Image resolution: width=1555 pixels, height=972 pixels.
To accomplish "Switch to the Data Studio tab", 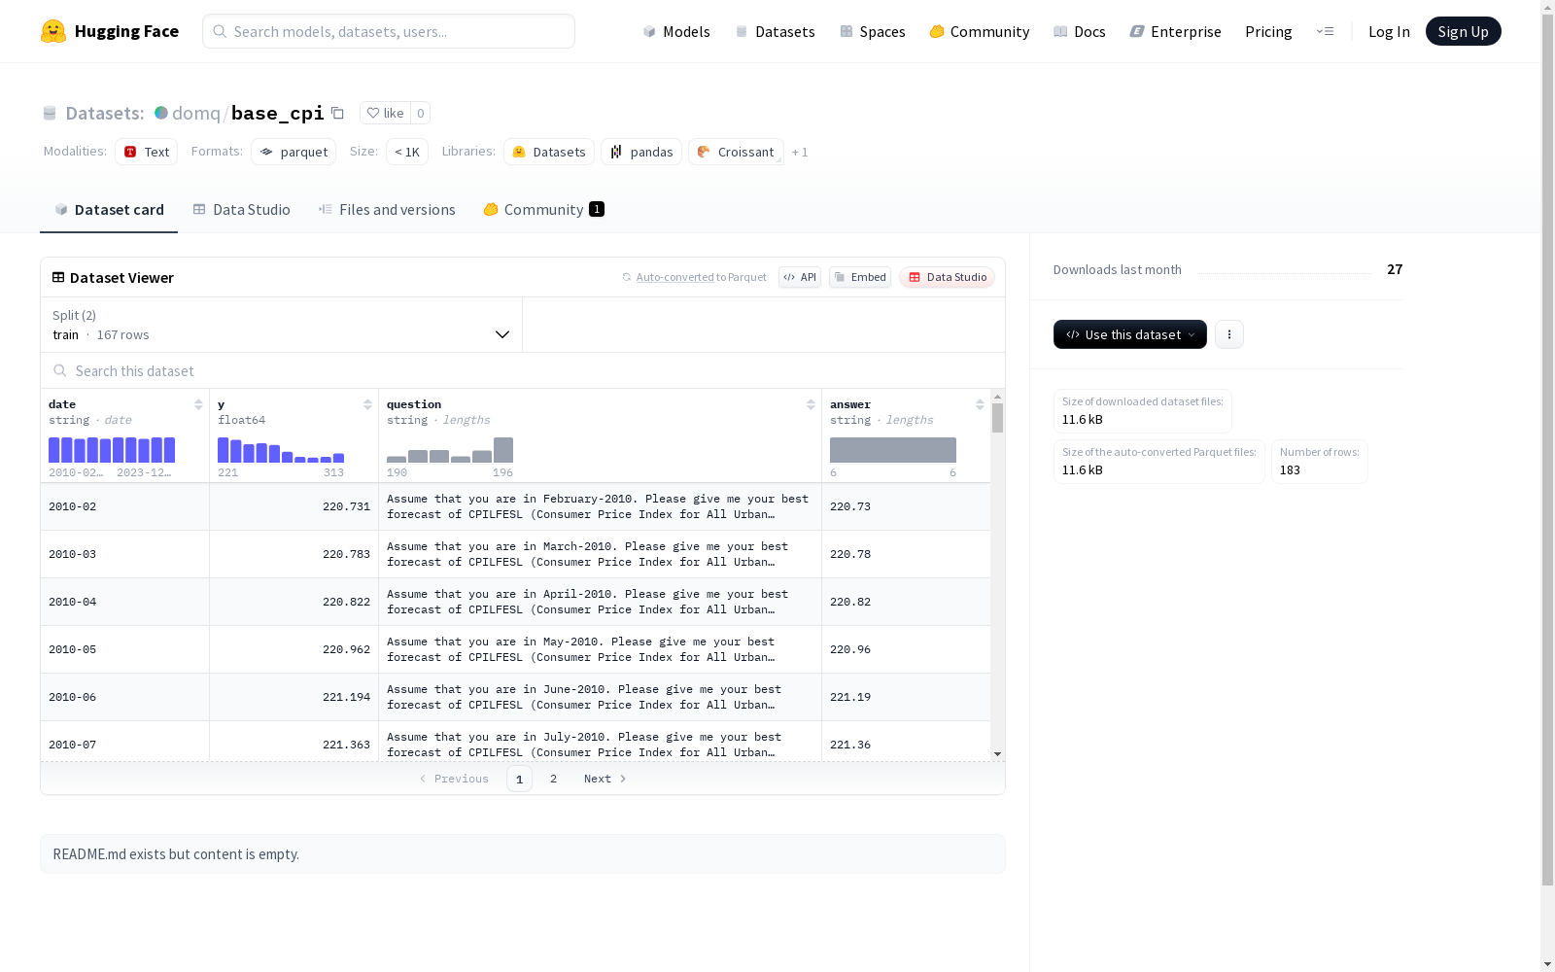I will (x=241, y=210).
